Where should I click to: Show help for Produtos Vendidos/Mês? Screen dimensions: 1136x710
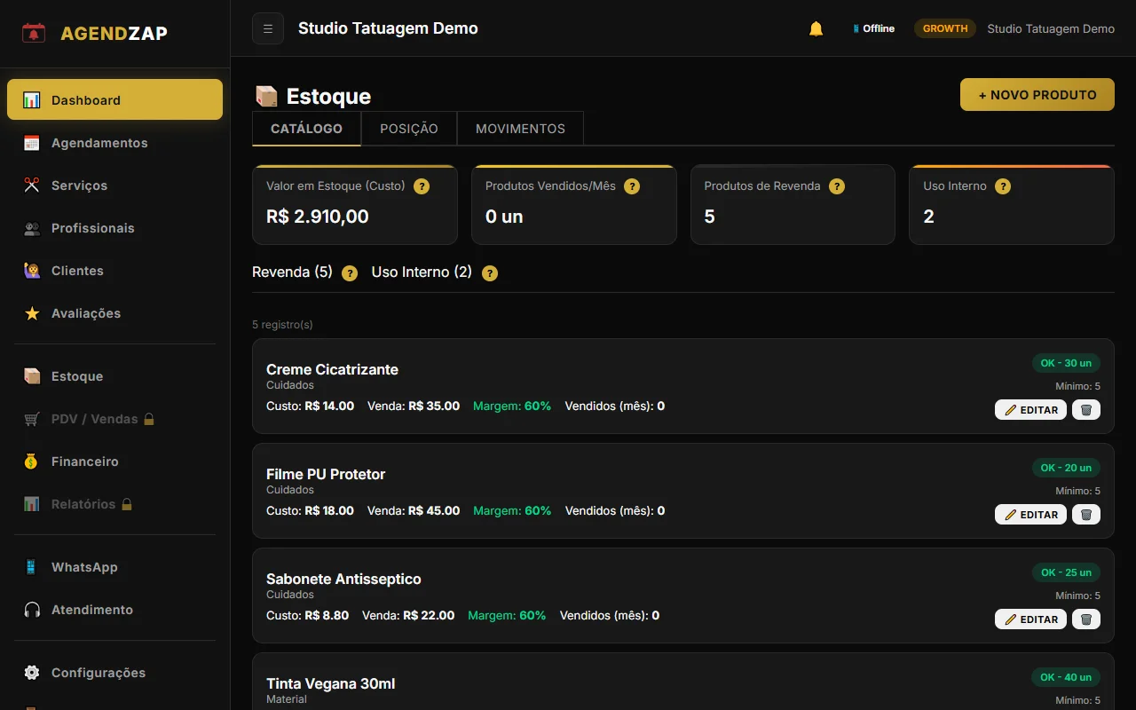click(632, 186)
